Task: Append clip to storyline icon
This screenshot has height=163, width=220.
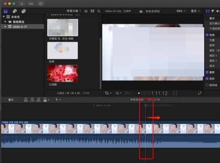Action: tap(39, 100)
